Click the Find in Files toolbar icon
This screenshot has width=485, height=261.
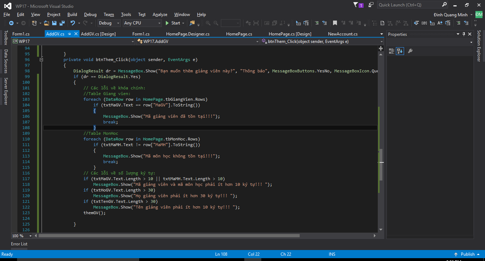(x=192, y=23)
